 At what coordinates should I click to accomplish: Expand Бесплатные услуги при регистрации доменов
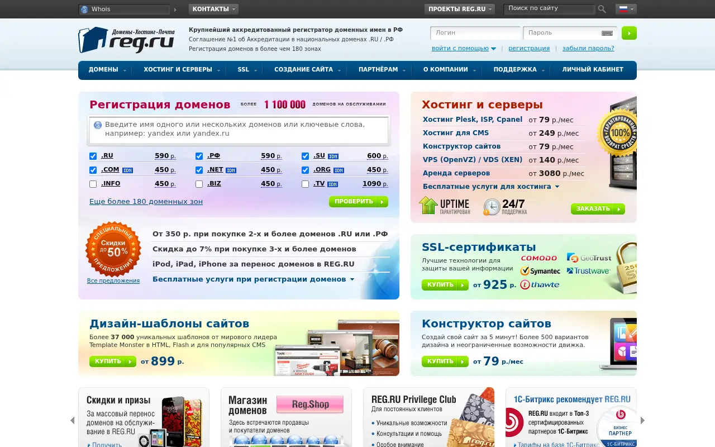pos(254,279)
